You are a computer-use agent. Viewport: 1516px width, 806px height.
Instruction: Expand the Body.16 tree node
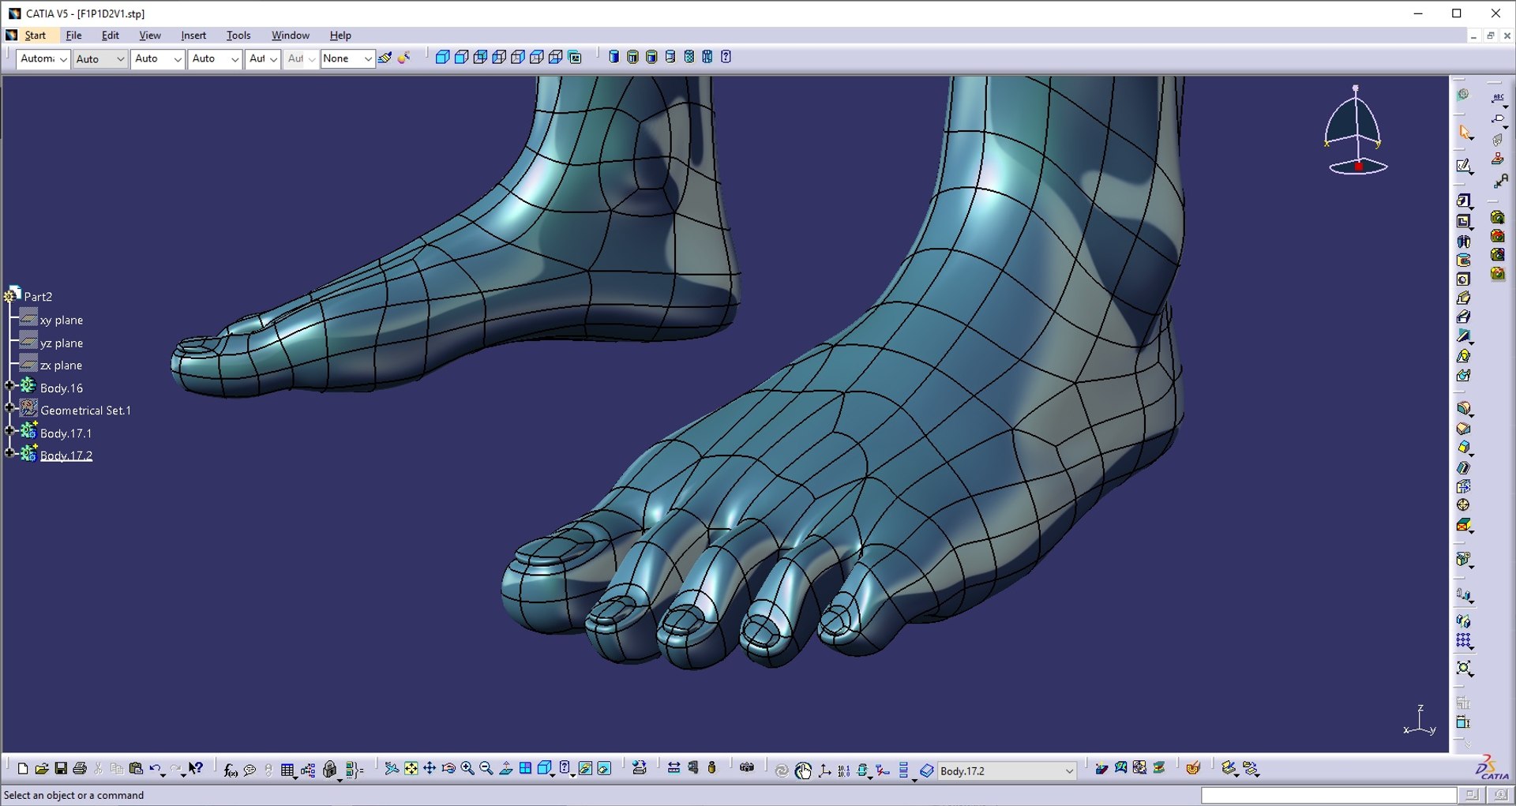click(x=9, y=385)
